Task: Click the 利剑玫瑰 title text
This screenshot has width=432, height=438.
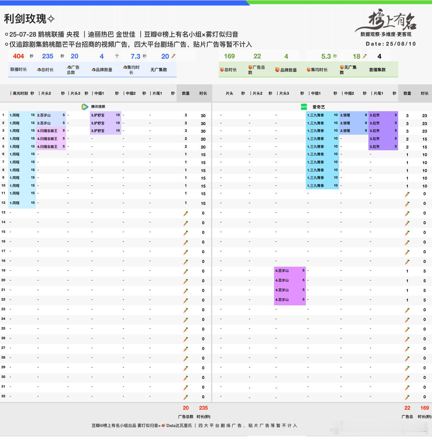Action: click(25, 19)
